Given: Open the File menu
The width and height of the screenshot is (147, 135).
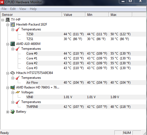Looking at the screenshot, I should tap(4, 9).
